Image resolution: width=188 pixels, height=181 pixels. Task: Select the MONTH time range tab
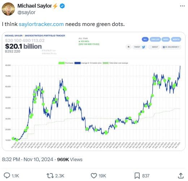coord(176,39)
